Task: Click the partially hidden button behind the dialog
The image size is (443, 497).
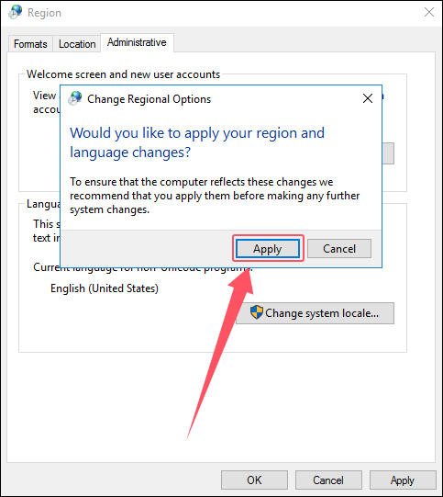Action: click(388, 153)
